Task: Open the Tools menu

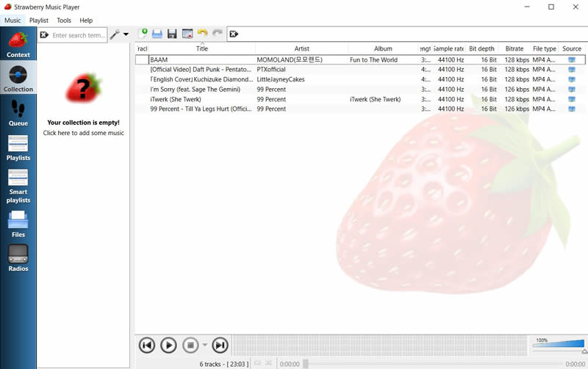Action: [x=64, y=21]
